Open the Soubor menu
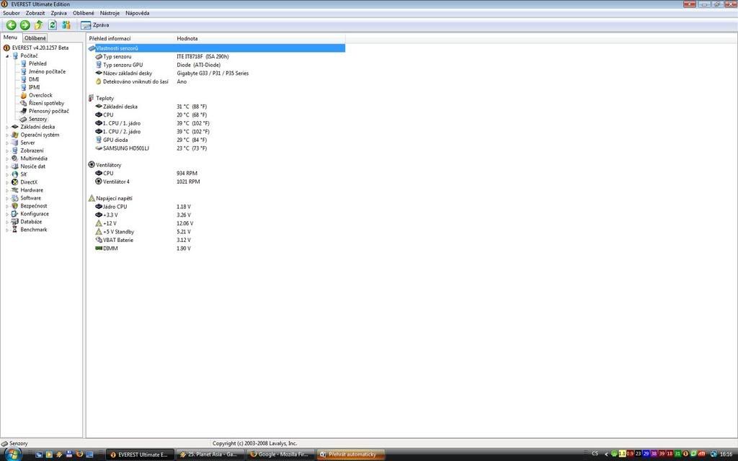Image resolution: width=738 pixels, height=461 pixels. pos(12,13)
